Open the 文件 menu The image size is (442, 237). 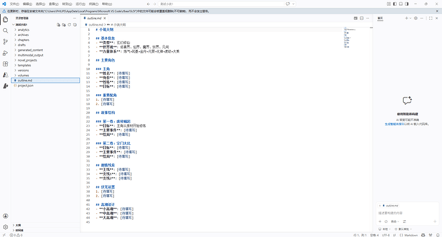pyautogui.click(x=14, y=4)
